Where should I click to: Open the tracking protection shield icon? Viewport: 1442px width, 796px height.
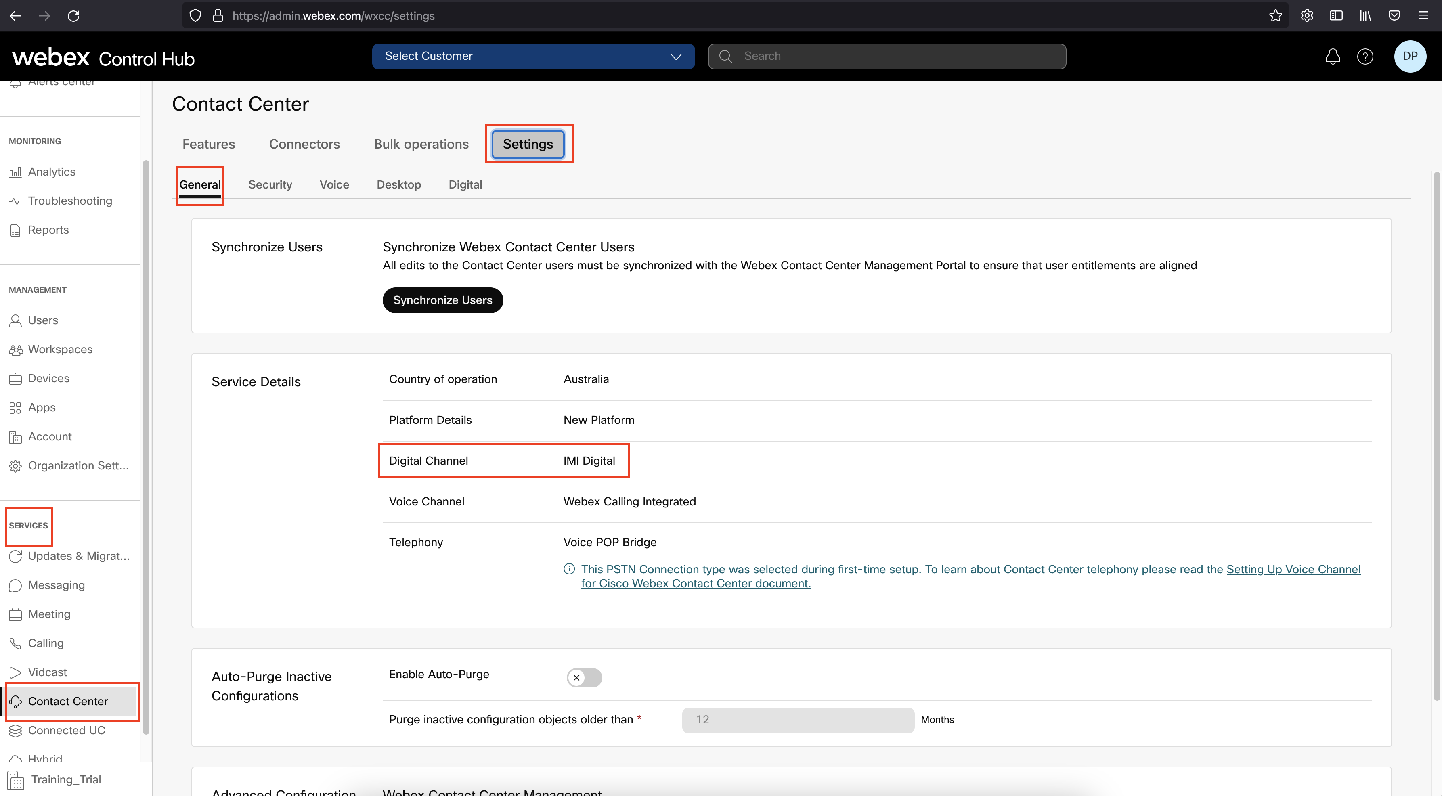pyautogui.click(x=195, y=16)
